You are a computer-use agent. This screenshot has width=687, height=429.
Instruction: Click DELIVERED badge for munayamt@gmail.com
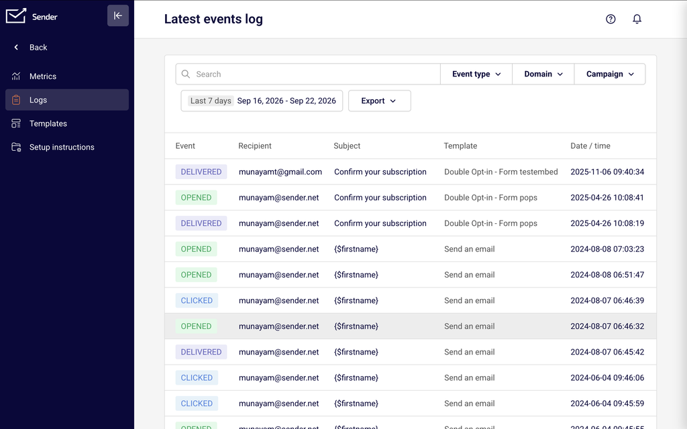[201, 172]
